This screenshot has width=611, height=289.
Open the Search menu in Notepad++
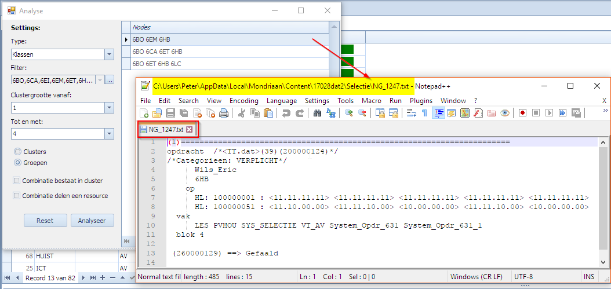click(x=188, y=101)
